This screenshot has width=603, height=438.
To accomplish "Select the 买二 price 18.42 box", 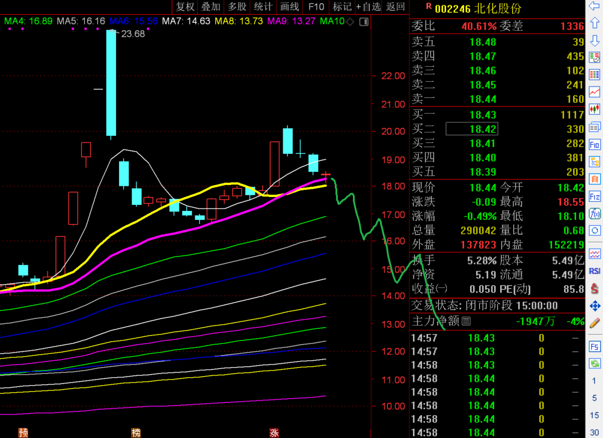I will 472,129.
